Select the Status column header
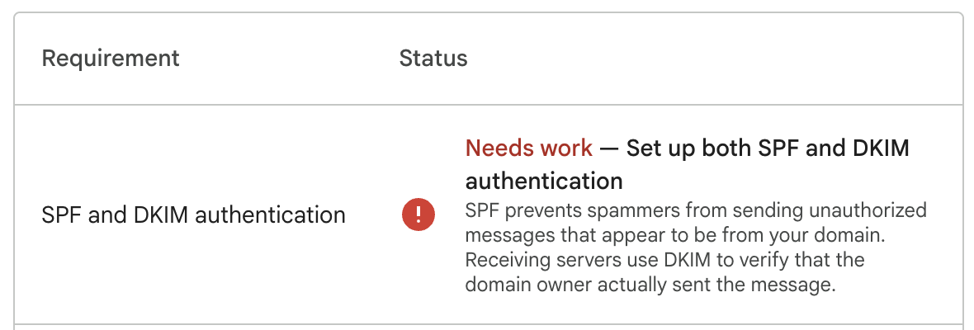This screenshot has height=330, width=974. 433,59
